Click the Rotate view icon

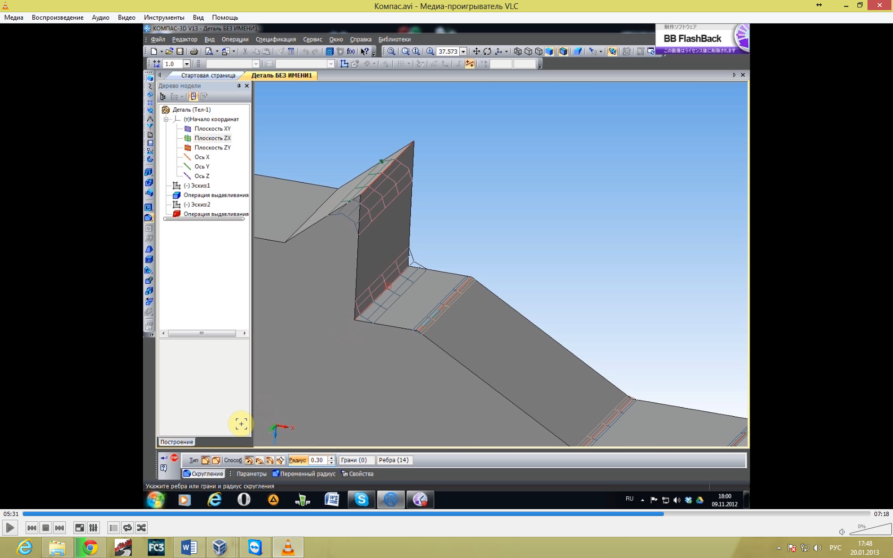[x=487, y=52]
